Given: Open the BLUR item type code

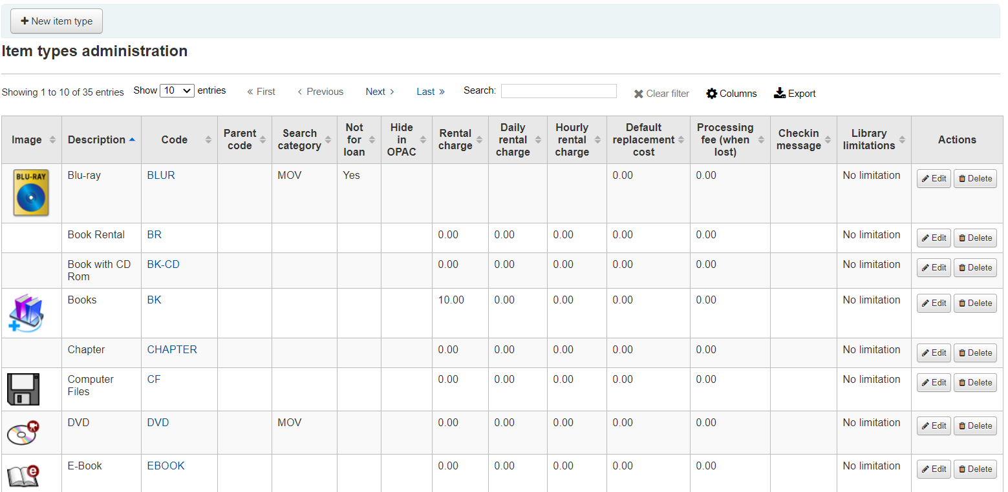Looking at the screenshot, I should (161, 176).
